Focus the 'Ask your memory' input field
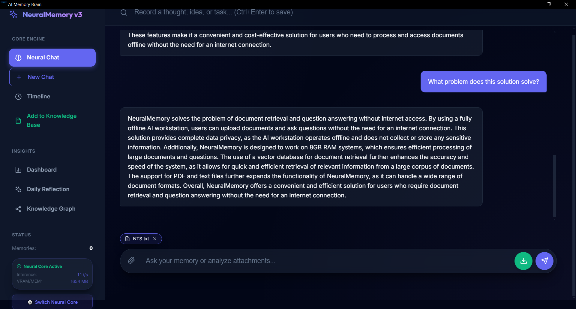The width and height of the screenshot is (576, 309). (327, 261)
